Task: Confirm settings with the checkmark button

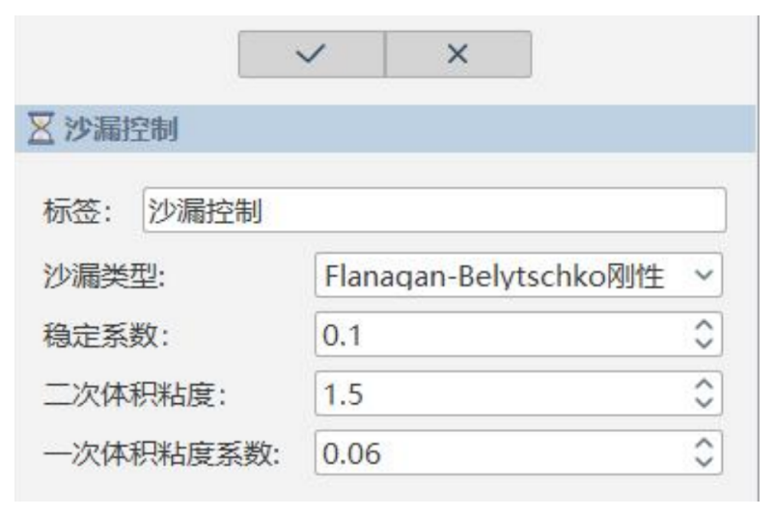Action: point(311,54)
